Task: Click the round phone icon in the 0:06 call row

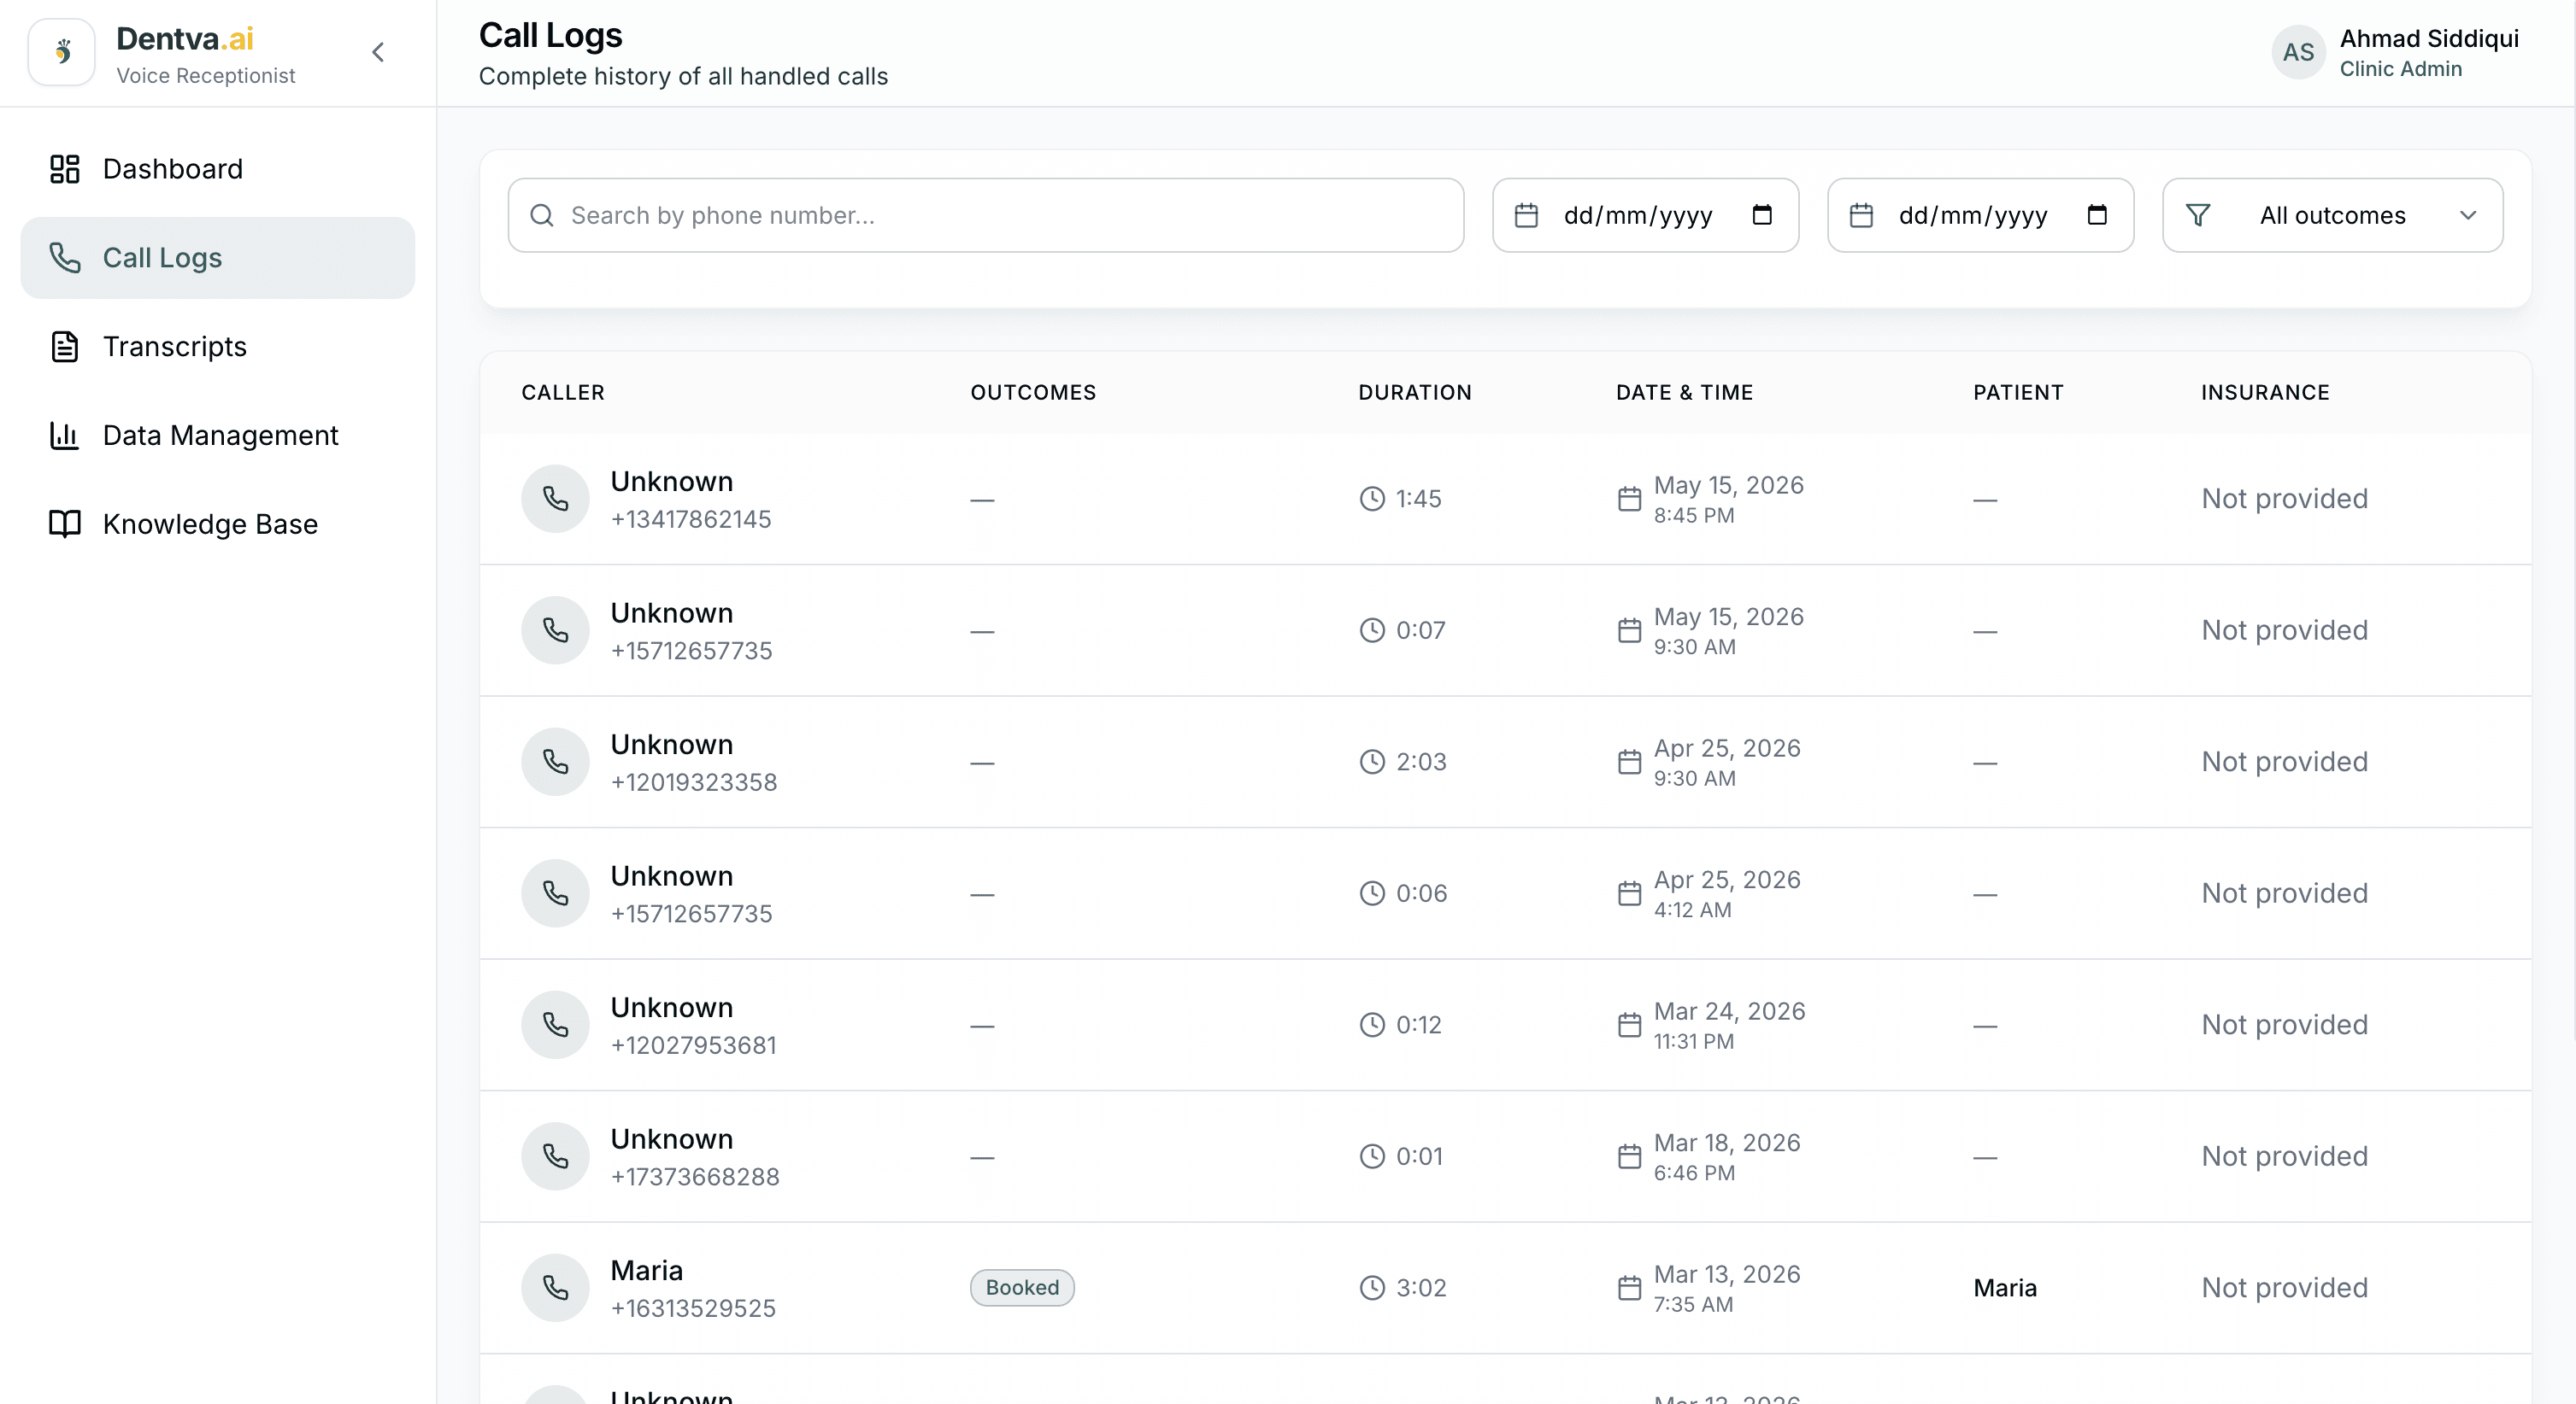Action: coord(555,893)
